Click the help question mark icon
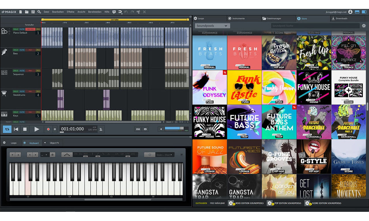Screen dimensions: 369x221 pyautogui.click(x=114, y=12)
